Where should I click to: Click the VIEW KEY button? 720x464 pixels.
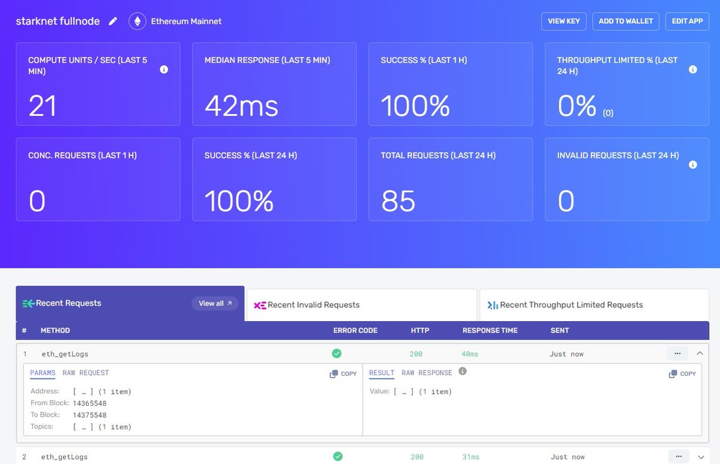point(563,21)
